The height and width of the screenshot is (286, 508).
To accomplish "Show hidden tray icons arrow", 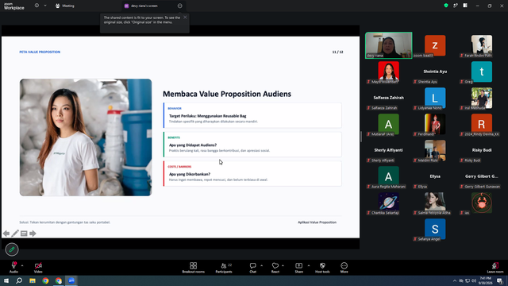I will coord(455,280).
